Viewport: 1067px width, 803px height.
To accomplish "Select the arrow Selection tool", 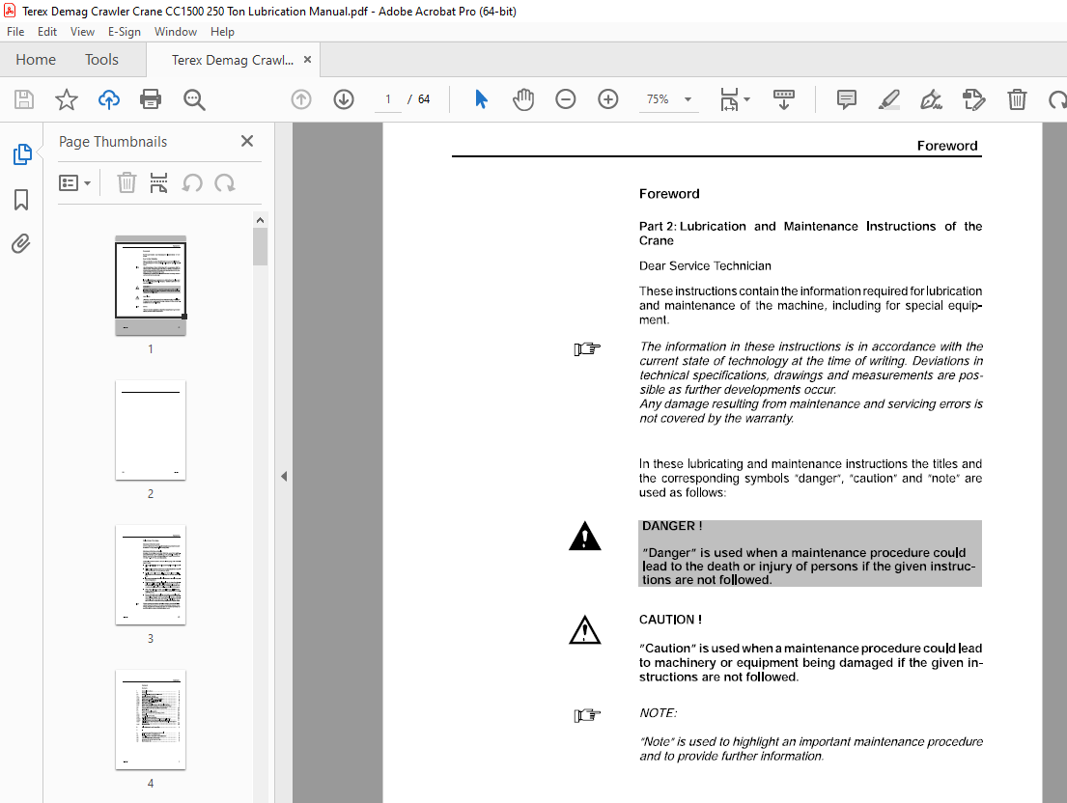I will click(481, 99).
